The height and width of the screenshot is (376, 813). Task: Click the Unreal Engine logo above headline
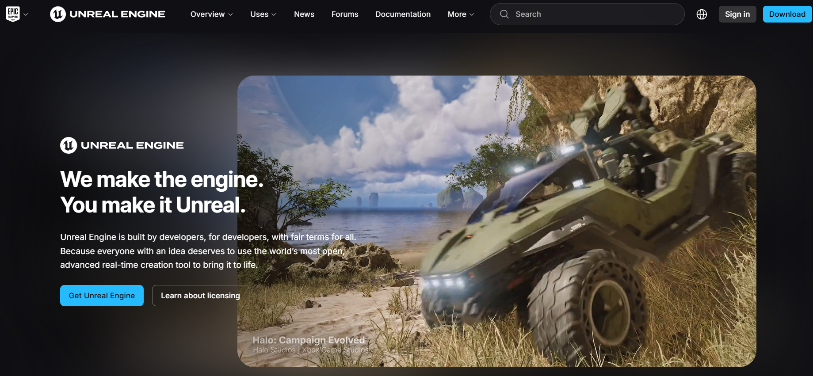[x=122, y=145]
